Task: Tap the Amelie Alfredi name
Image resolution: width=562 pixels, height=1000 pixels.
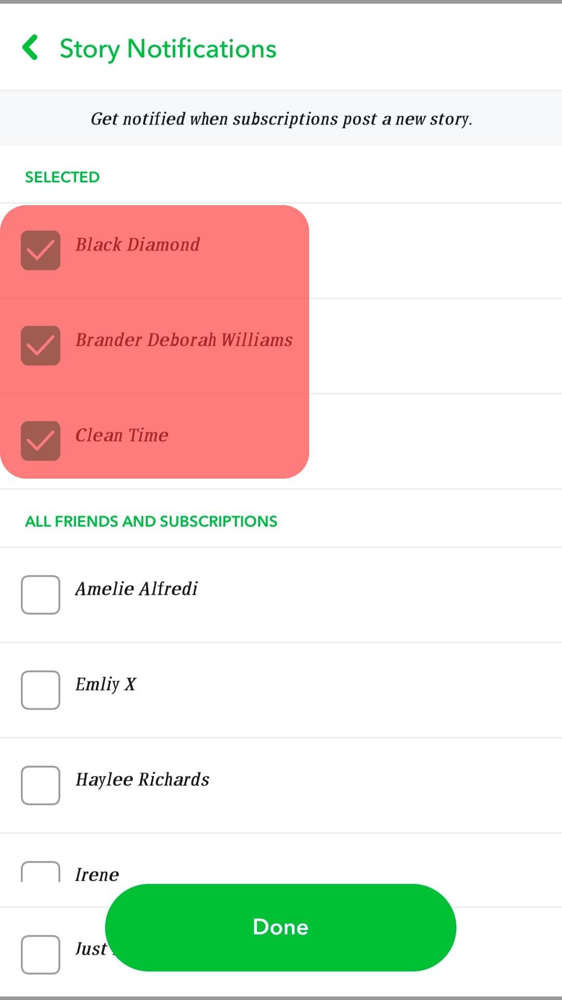Action: click(x=136, y=589)
